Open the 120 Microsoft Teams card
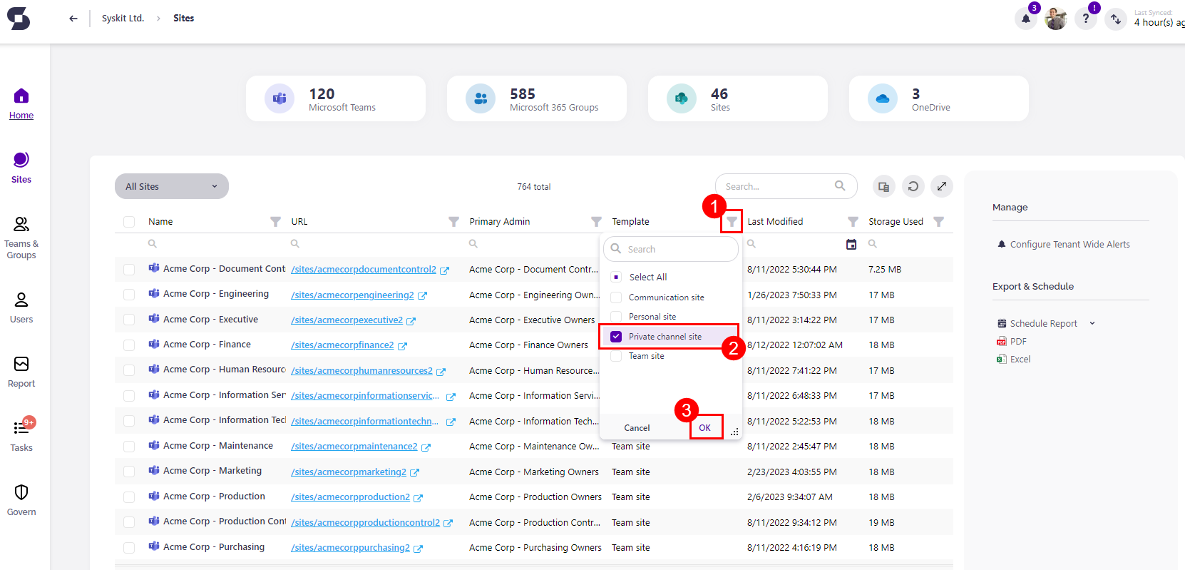 coord(336,98)
